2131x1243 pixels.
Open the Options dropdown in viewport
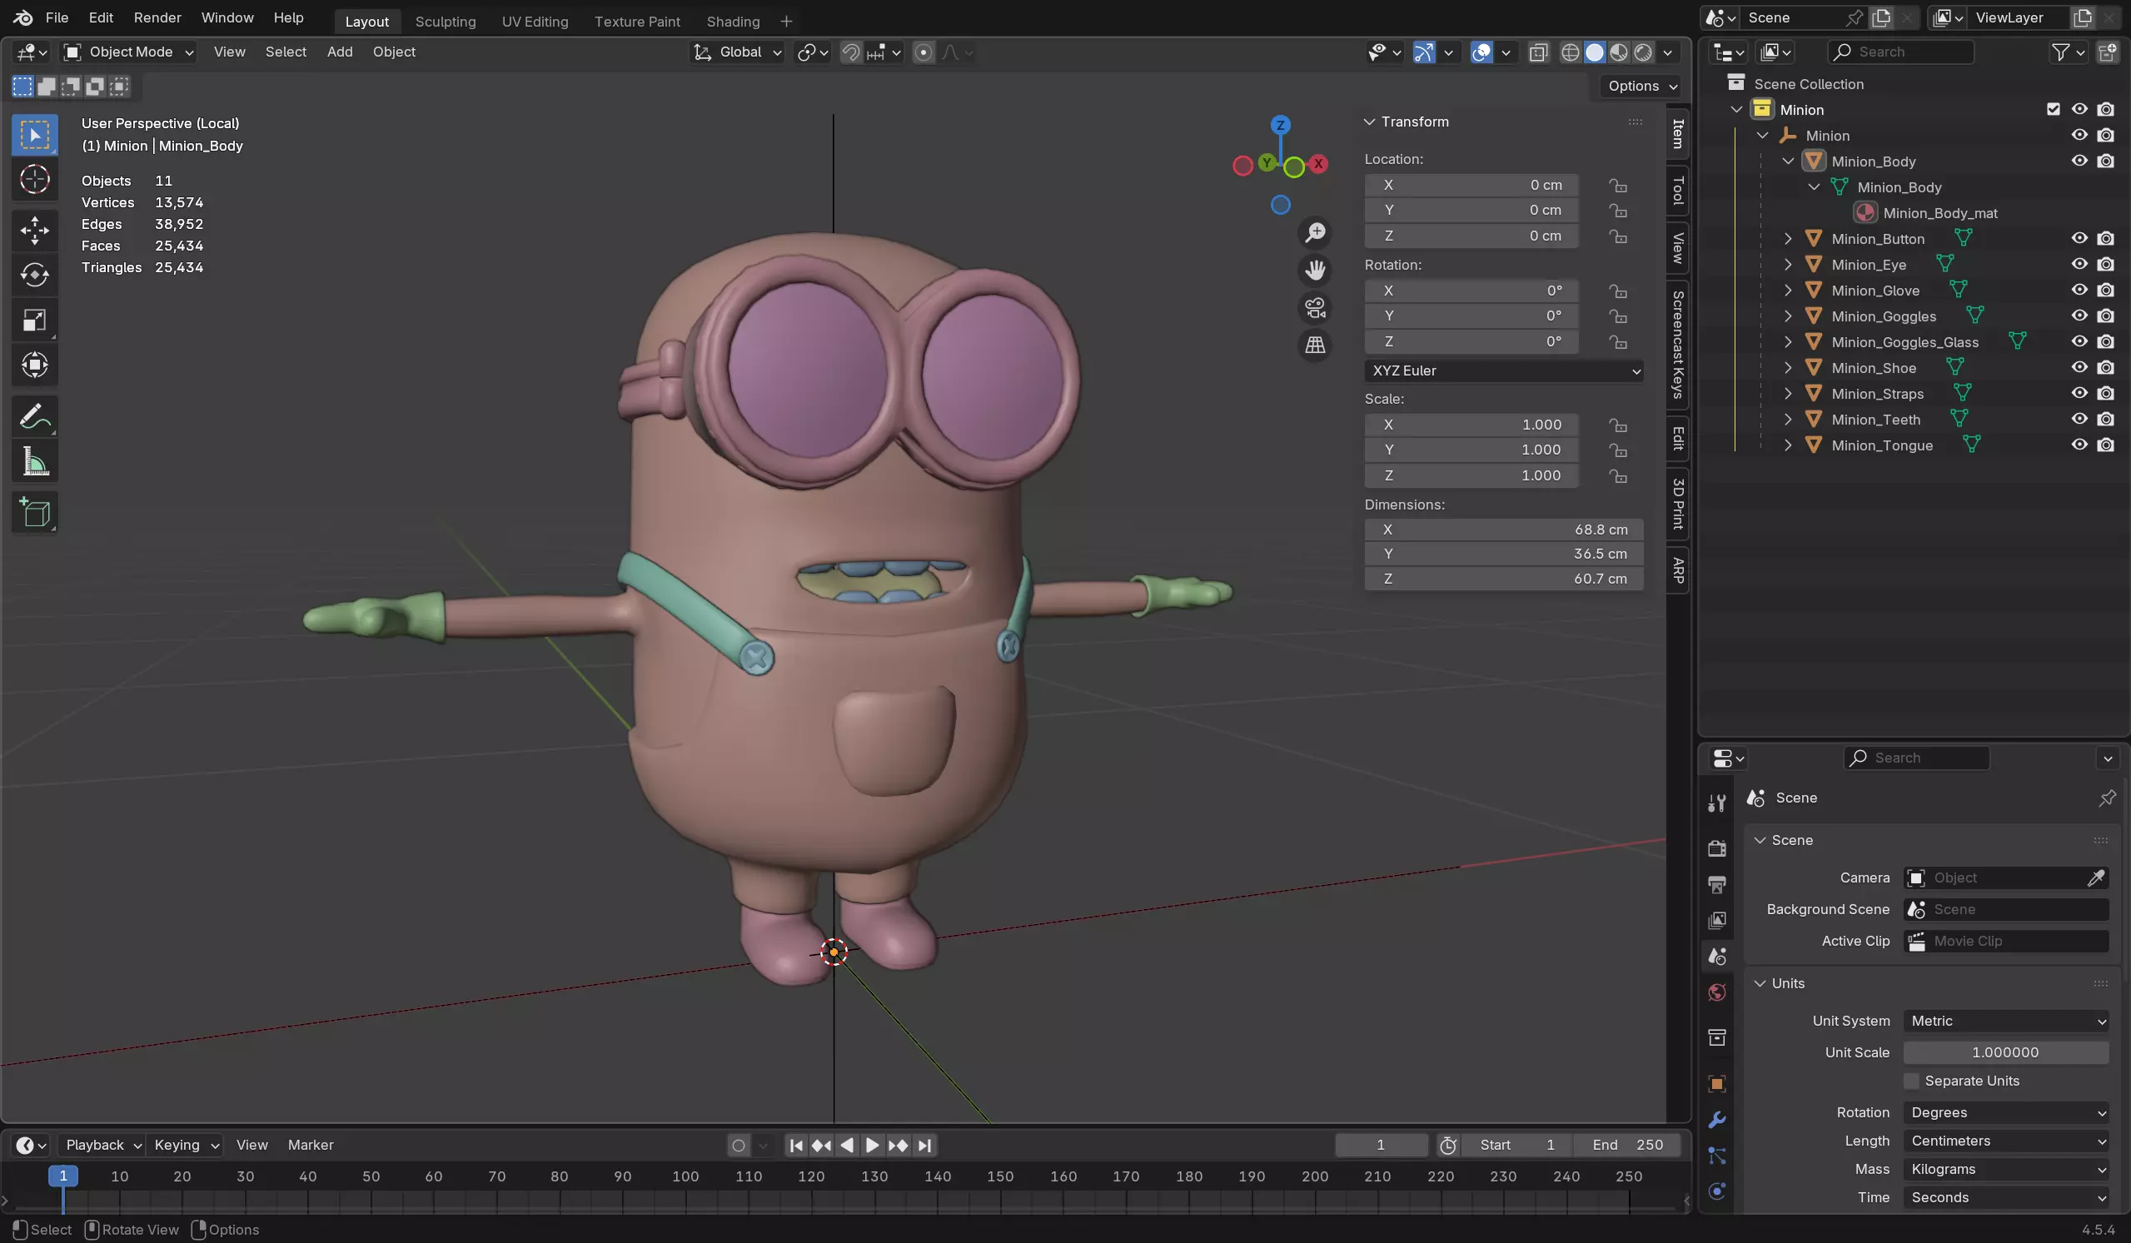[x=1641, y=87]
